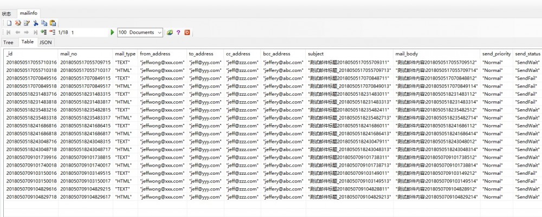542x217 pixels.
Task: Click the page number input field
Action: (89, 32)
